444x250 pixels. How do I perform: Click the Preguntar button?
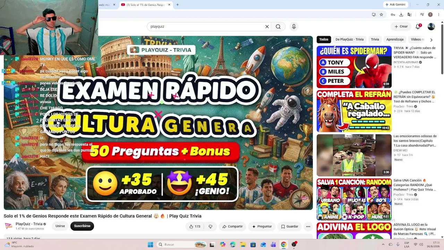(262, 226)
